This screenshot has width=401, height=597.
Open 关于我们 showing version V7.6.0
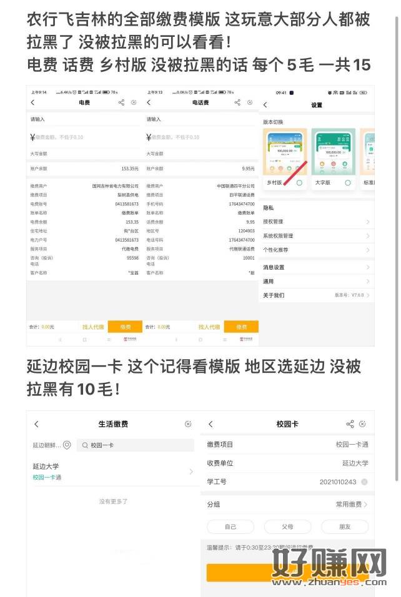[x=317, y=295]
